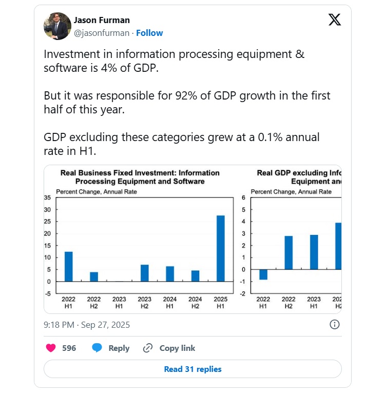Click the tweet text about 92% of GDP growth

187,103
